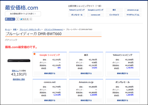The image size is (148, 105).
Task: Click the Facebook いいね! button
Action: point(10,19)
